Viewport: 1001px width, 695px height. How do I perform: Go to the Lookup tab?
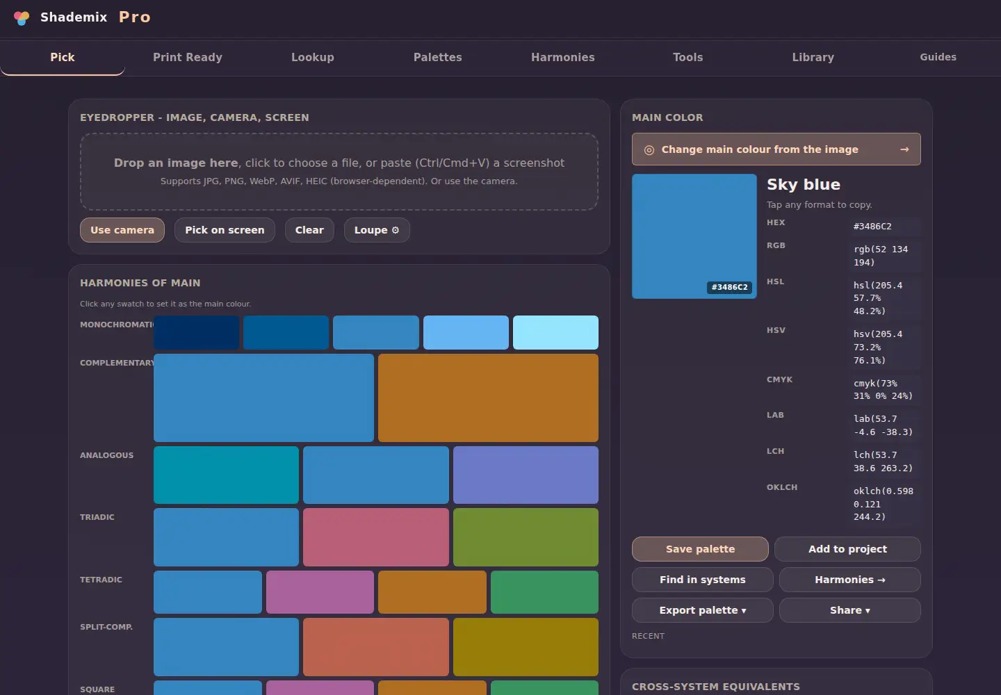tap(313, 57)
